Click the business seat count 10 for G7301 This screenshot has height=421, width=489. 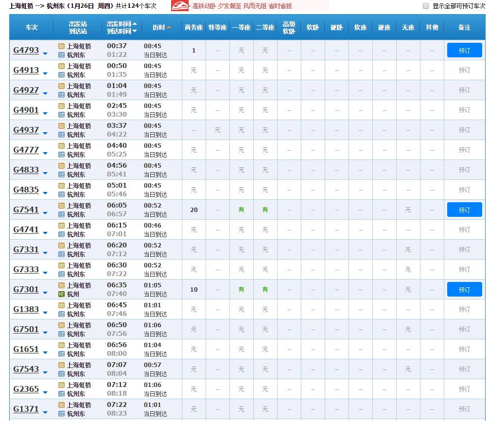194,290
